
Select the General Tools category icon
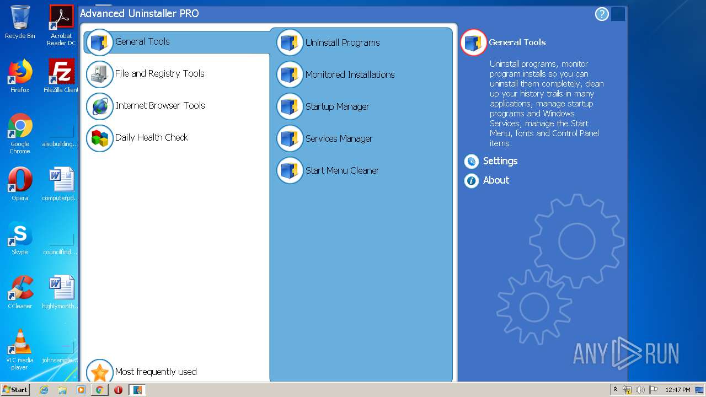pyautogui.click(x=100, y=42)
